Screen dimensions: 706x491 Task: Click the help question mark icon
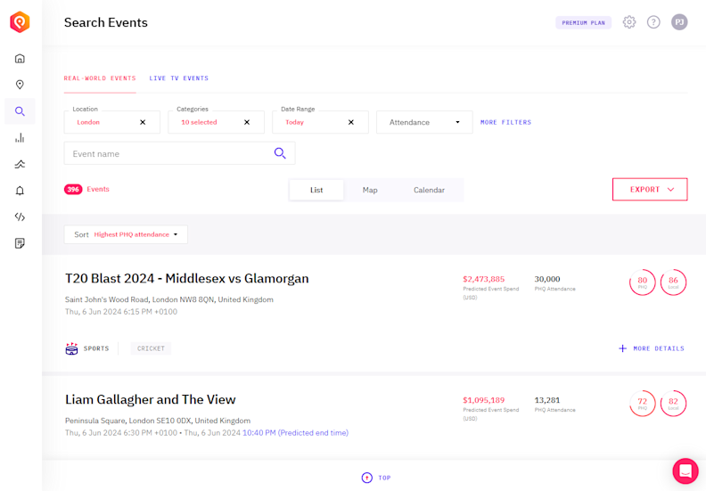tap(653, 22)
